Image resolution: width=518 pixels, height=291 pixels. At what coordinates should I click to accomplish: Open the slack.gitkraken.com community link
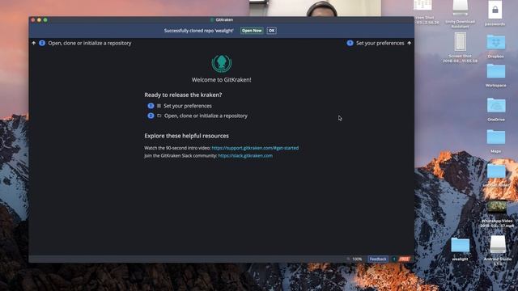pos(245,156)
